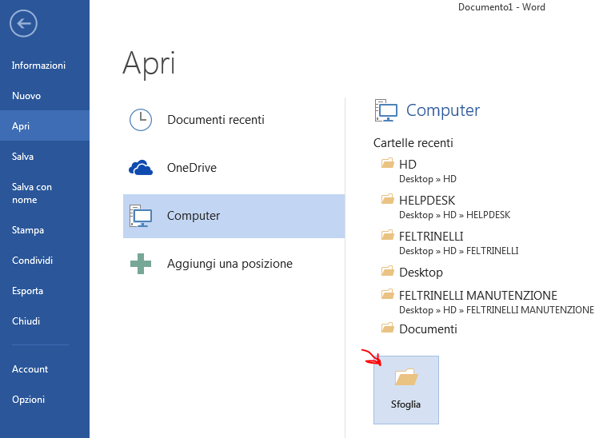599x438 pixels.
Task: Click the Documenti folder icon
Action: click(x=387, y=328)
